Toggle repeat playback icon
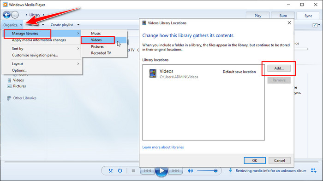323x181 pixels. point(120,170)
